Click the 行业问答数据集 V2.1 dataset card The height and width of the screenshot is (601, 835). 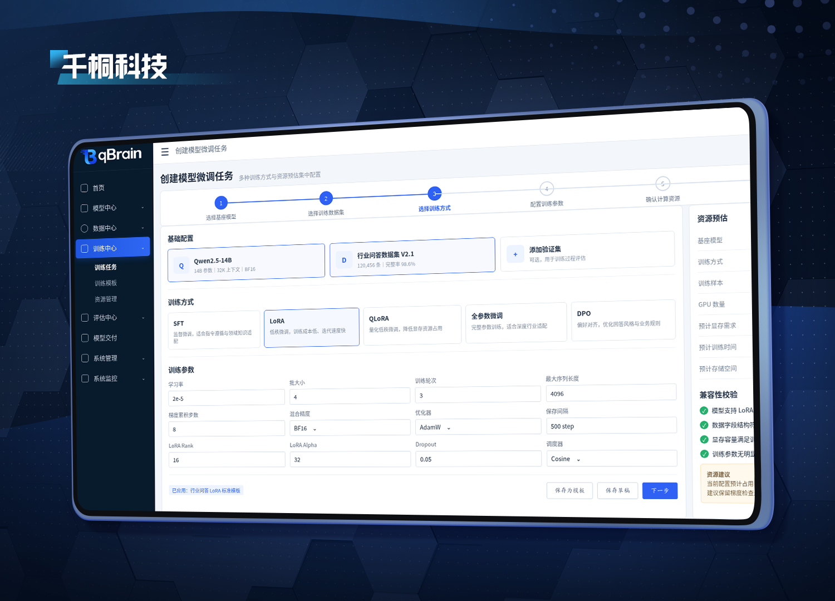(x=412, y=257)
